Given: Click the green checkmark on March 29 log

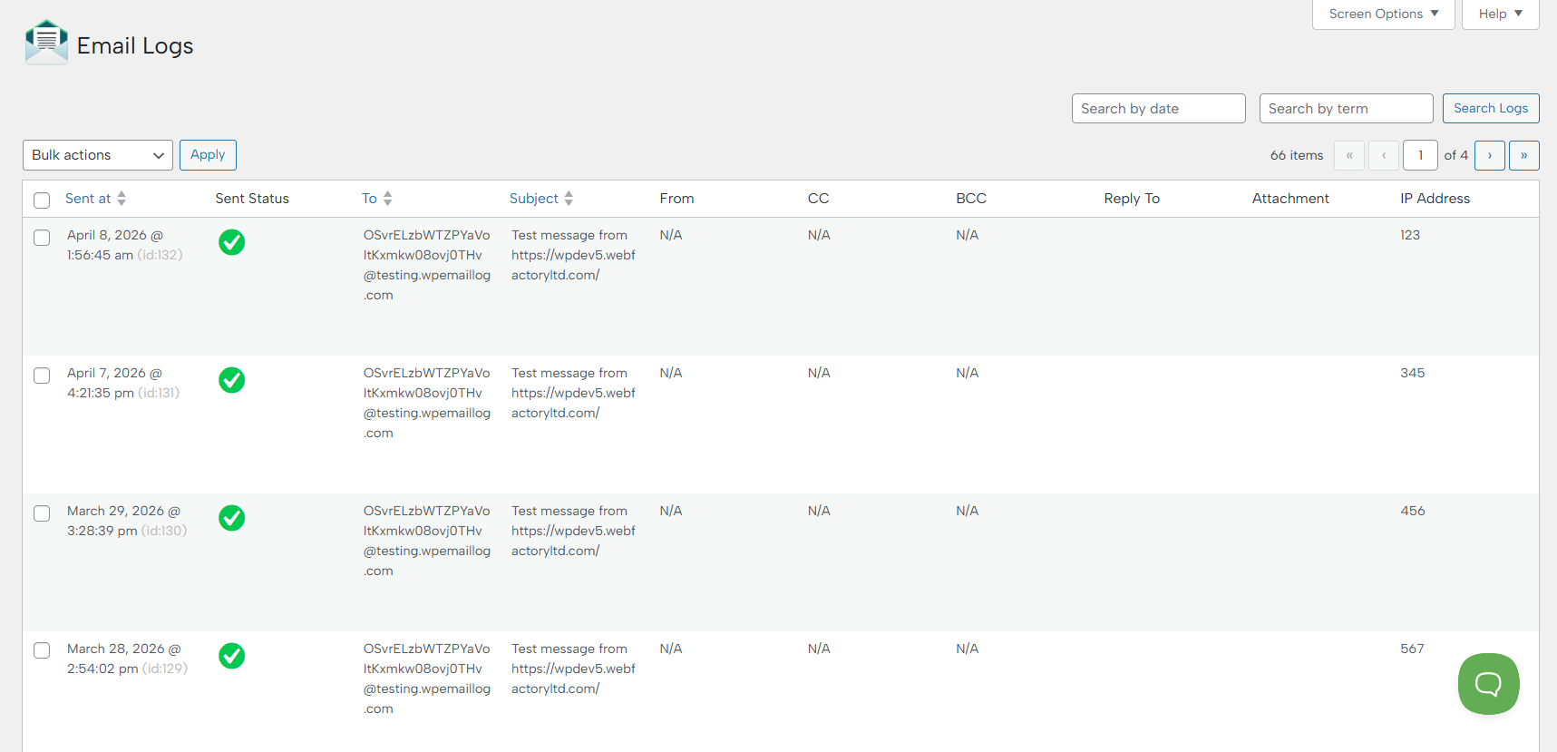Looking at the screenshot, I should (232, 518).
